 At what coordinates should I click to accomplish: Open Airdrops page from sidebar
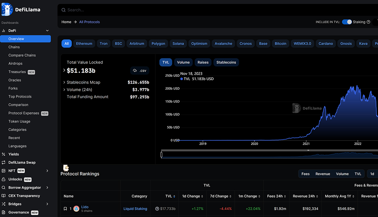click(15, 64)
